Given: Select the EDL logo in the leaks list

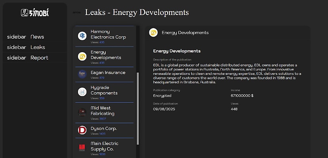Looking at the screenshot, I should point(82,56).
